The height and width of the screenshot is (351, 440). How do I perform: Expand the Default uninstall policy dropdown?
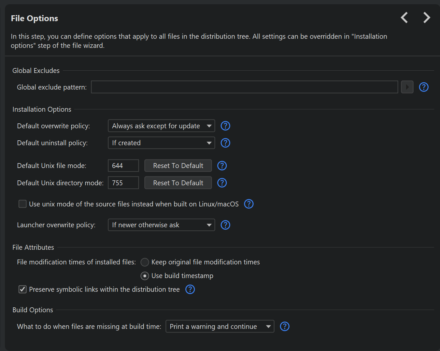(161, 143)
